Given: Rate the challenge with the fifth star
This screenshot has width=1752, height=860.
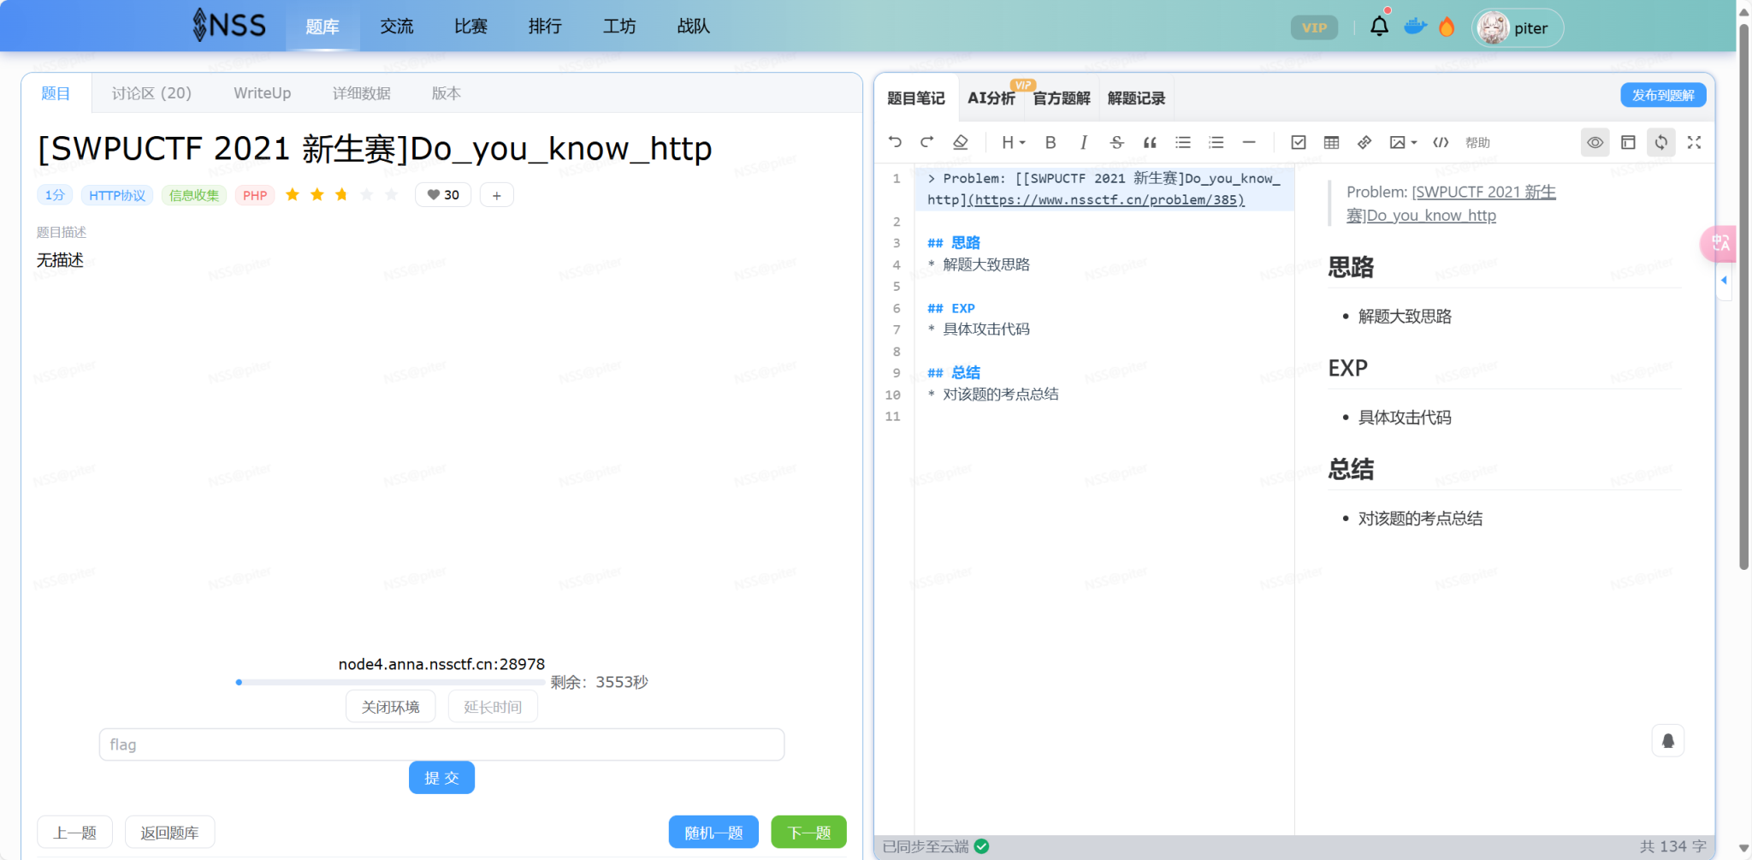Looking at the screenshot, I should pos(390,194).
